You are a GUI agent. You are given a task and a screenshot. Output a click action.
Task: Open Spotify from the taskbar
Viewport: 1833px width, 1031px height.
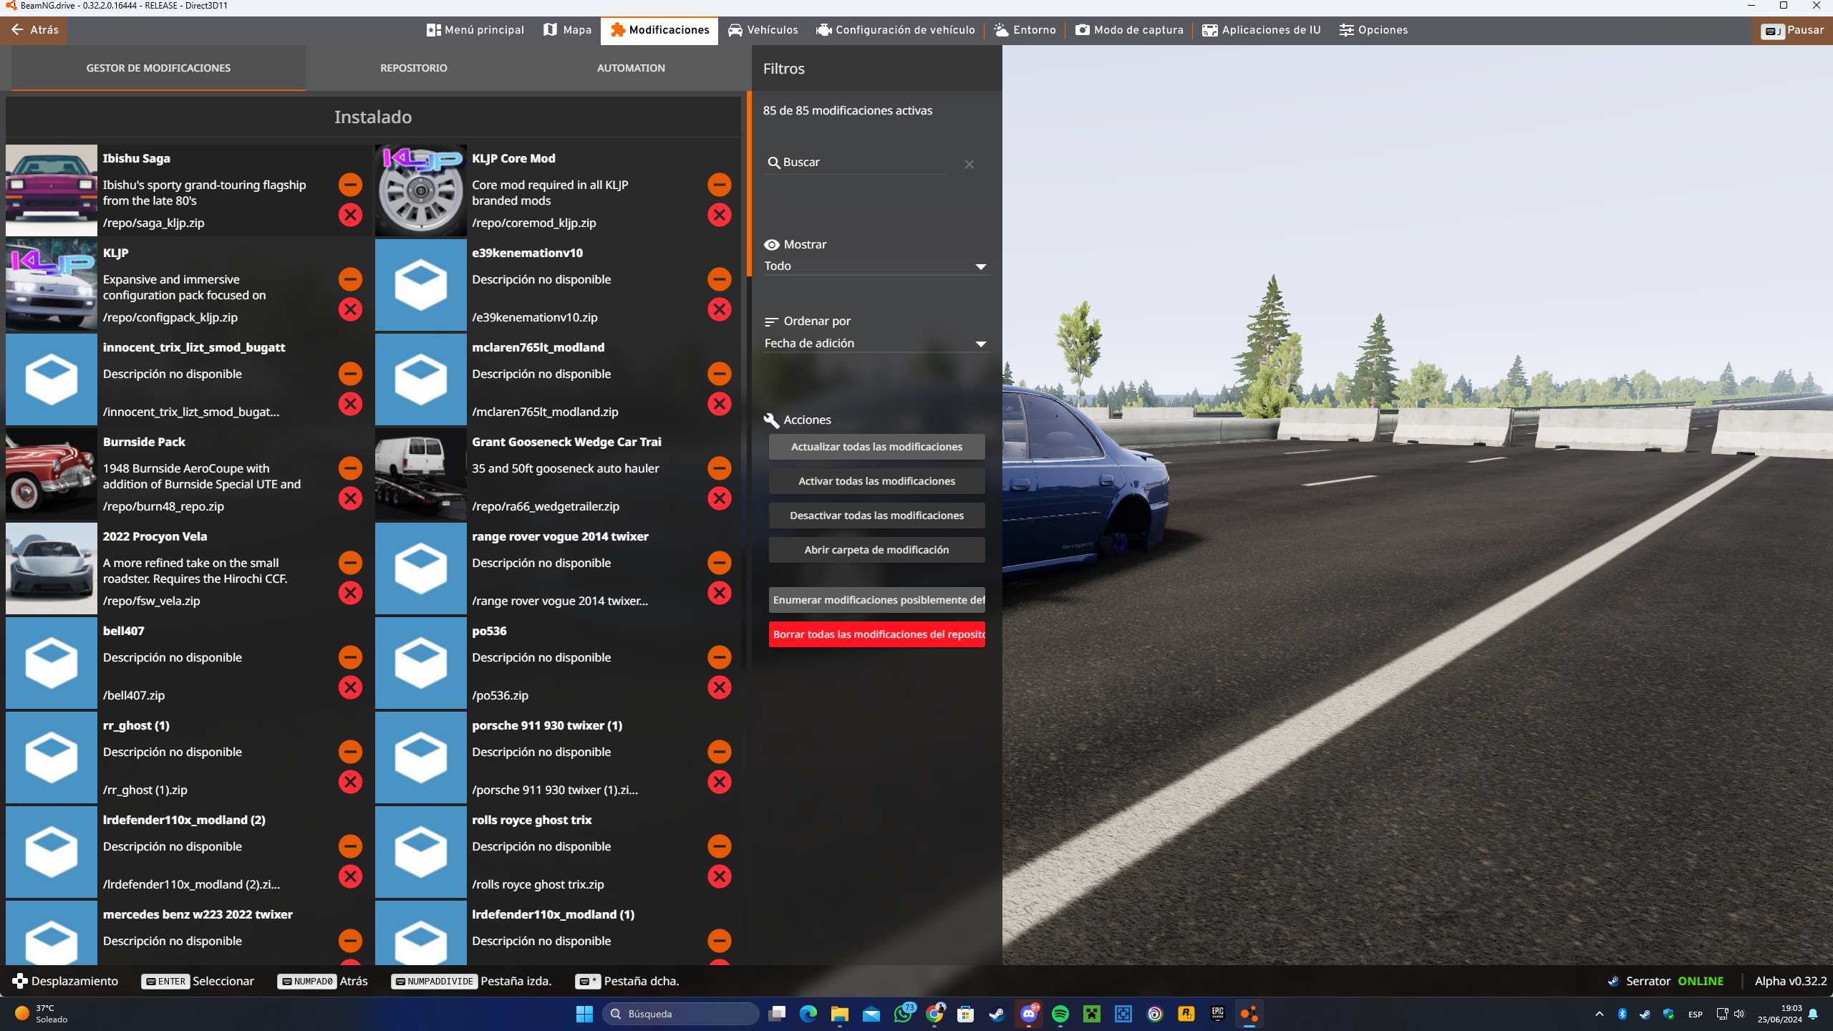click(x=1060, y=1014)
